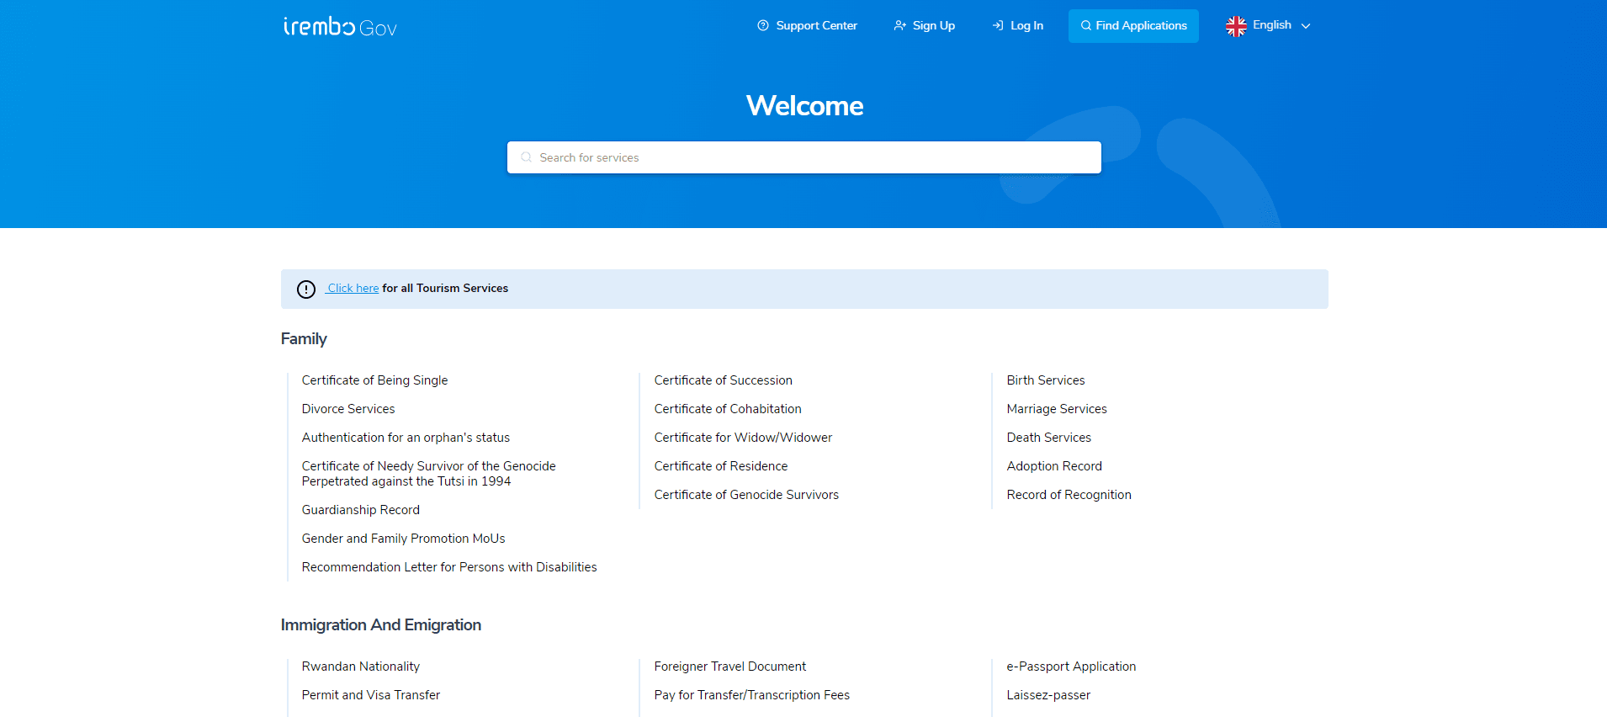
Task: Open Authentication for an orphan's status
Action: pyautogui.click(x=406, y=438)
